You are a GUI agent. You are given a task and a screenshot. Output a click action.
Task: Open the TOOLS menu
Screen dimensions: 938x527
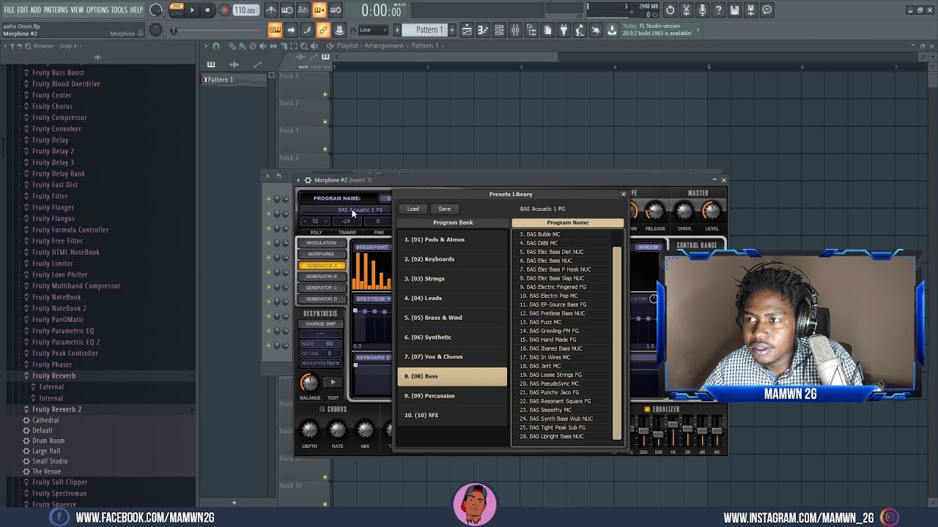pyautogui.click(x=119, y=10)
